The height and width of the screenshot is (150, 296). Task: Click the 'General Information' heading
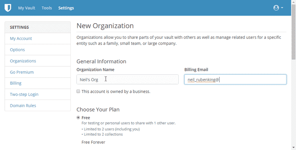coord(101,61)
